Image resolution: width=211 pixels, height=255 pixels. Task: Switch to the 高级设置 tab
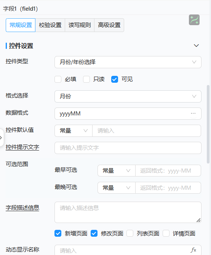[109, 25]
